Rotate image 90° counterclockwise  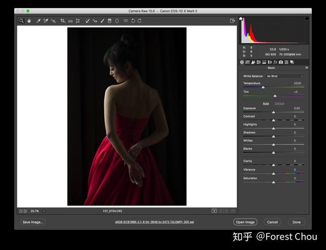pos(133,21)
